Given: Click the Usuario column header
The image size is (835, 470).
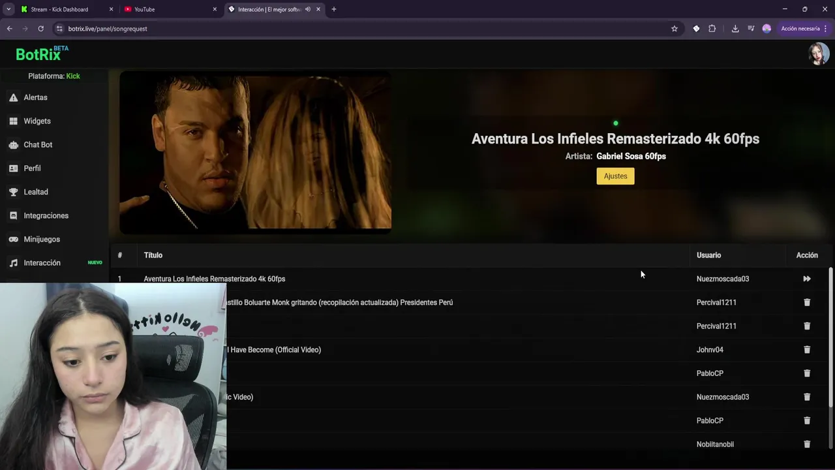Looking at the screenshot, I should [x=708, y=255].
